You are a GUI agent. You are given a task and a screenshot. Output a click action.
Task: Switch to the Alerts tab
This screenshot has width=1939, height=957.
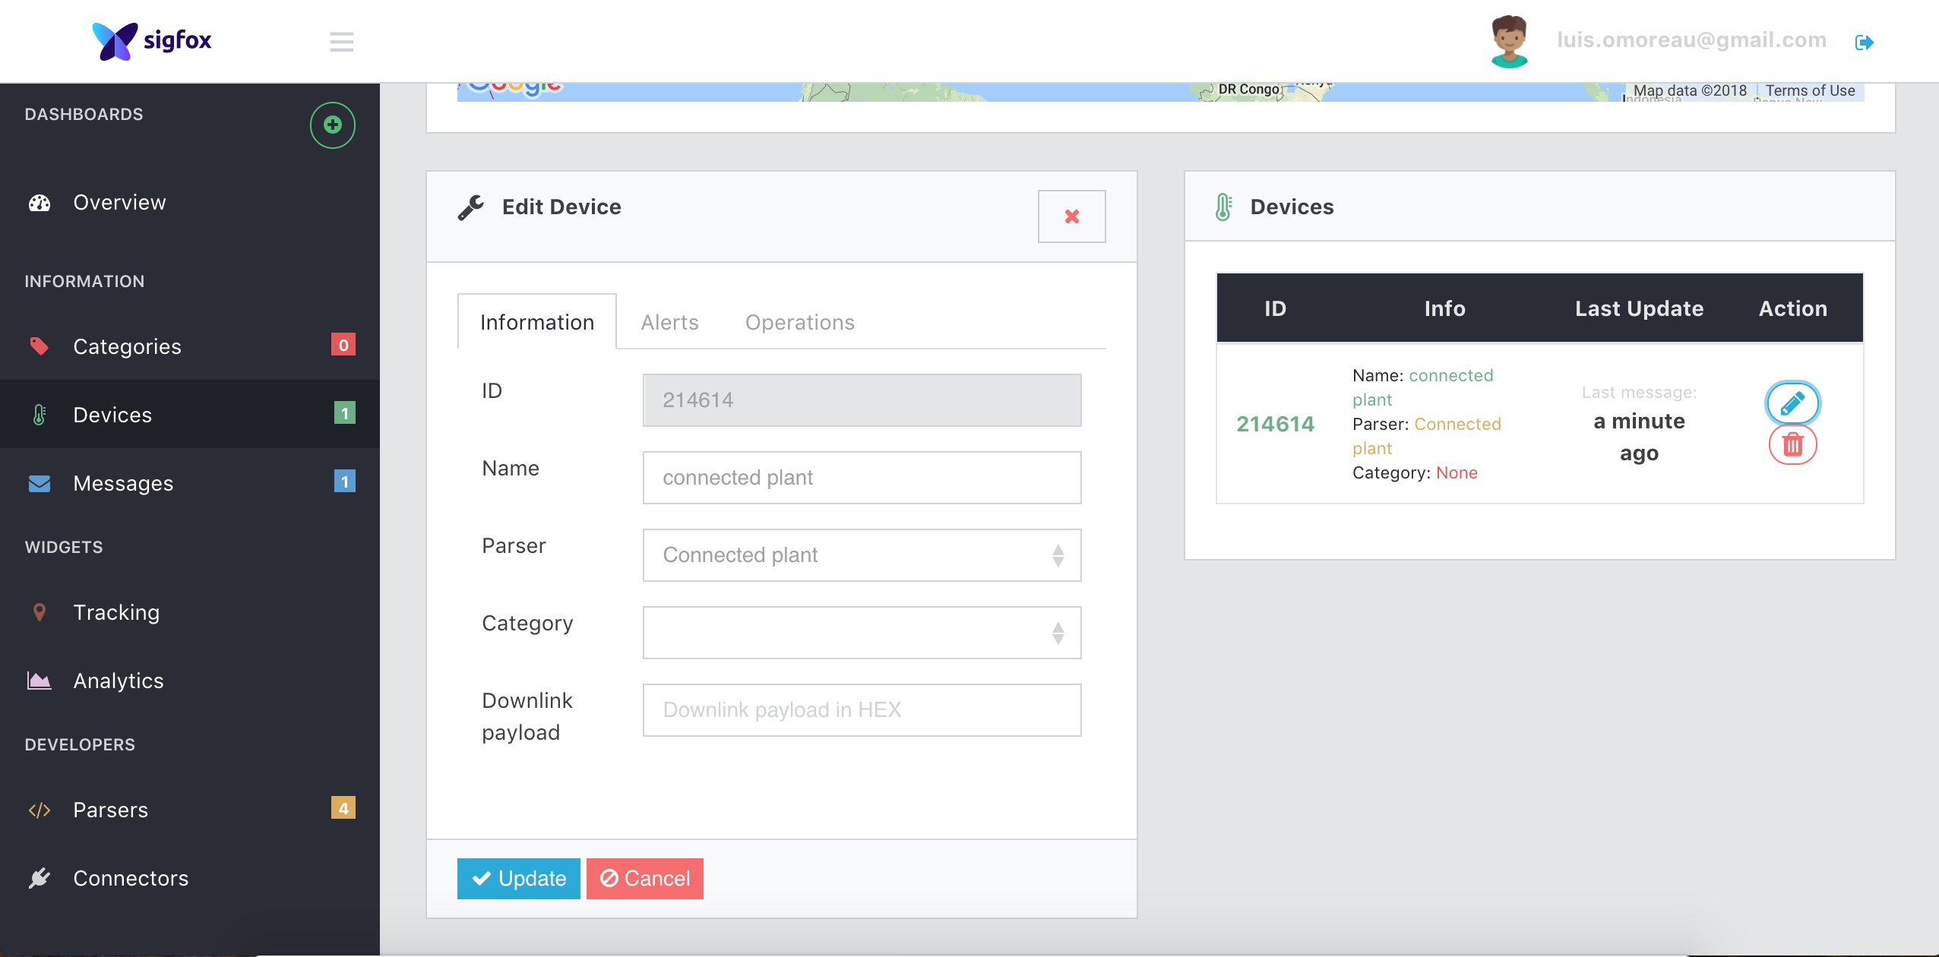[669, 323]
